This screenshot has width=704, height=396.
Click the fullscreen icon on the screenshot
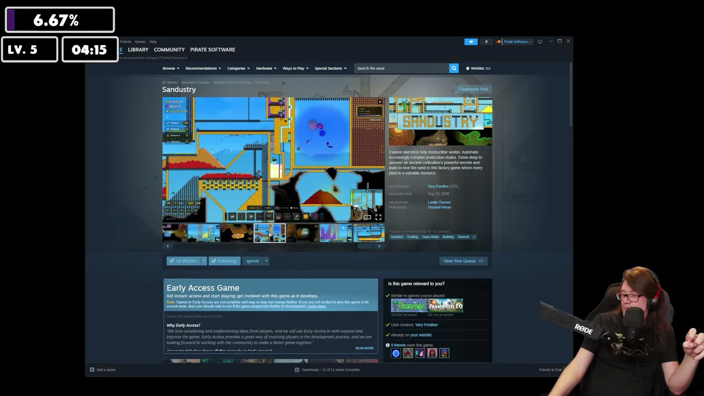click(x=378, y=217)
